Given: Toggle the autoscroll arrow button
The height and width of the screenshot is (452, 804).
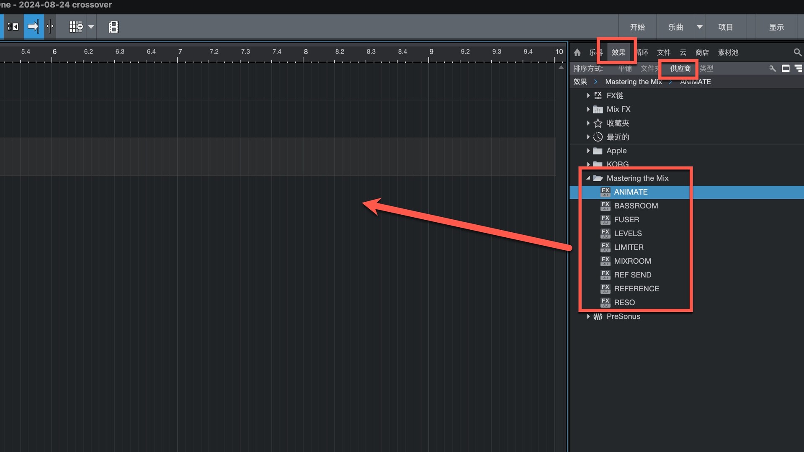Looking at the screenshot, I should point(33,27).
